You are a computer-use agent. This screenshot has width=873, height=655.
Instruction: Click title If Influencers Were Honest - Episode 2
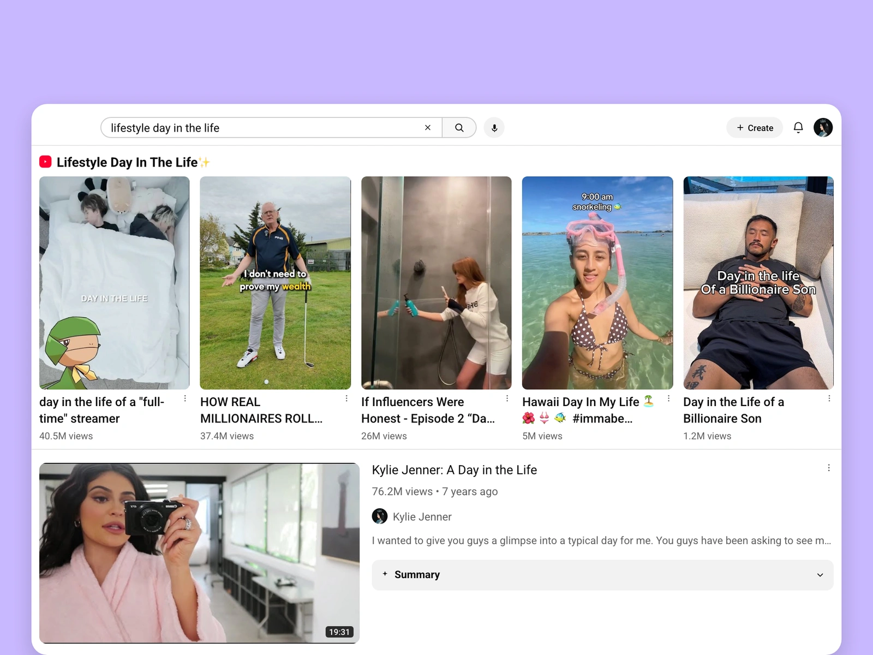(x=428, y=410)
